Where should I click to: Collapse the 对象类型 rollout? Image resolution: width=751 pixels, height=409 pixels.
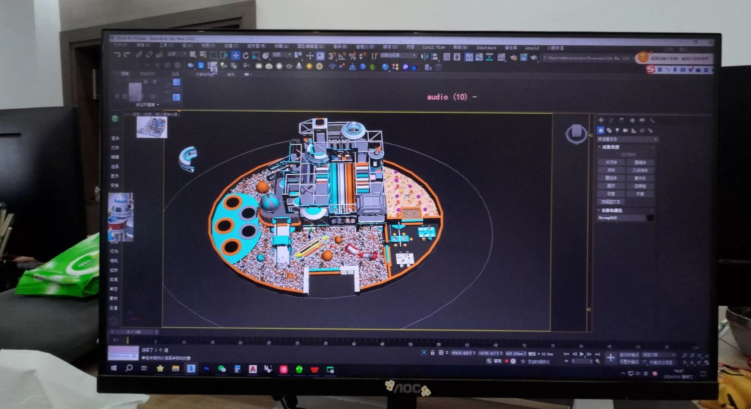click(610, 147)
